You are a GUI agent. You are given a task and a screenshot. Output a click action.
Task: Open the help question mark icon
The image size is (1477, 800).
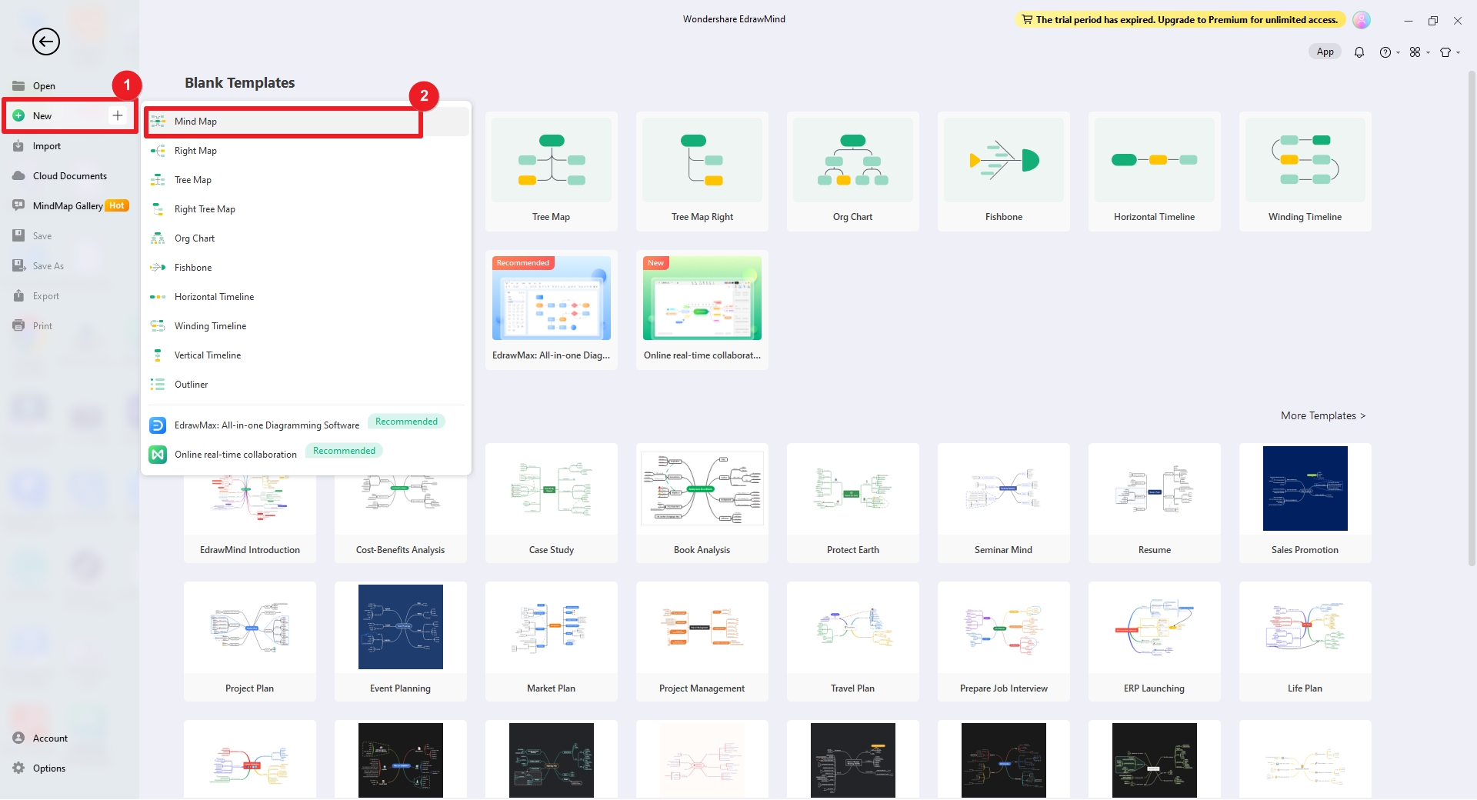[1385, 52]
